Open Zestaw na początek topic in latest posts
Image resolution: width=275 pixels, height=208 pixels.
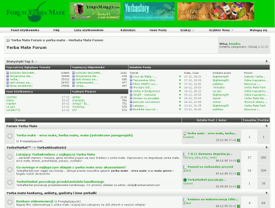coord(146,98)
